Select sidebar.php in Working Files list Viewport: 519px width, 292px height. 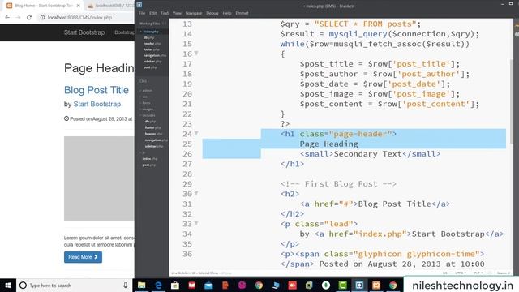coord(152,62)
